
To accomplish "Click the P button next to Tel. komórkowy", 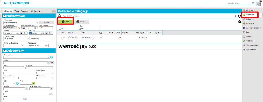I will [52, 89].
